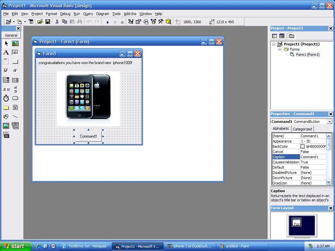The width and height of the screenshot is (335, 251).
Task: Select the Shape control tool
Action: [6, 117]
